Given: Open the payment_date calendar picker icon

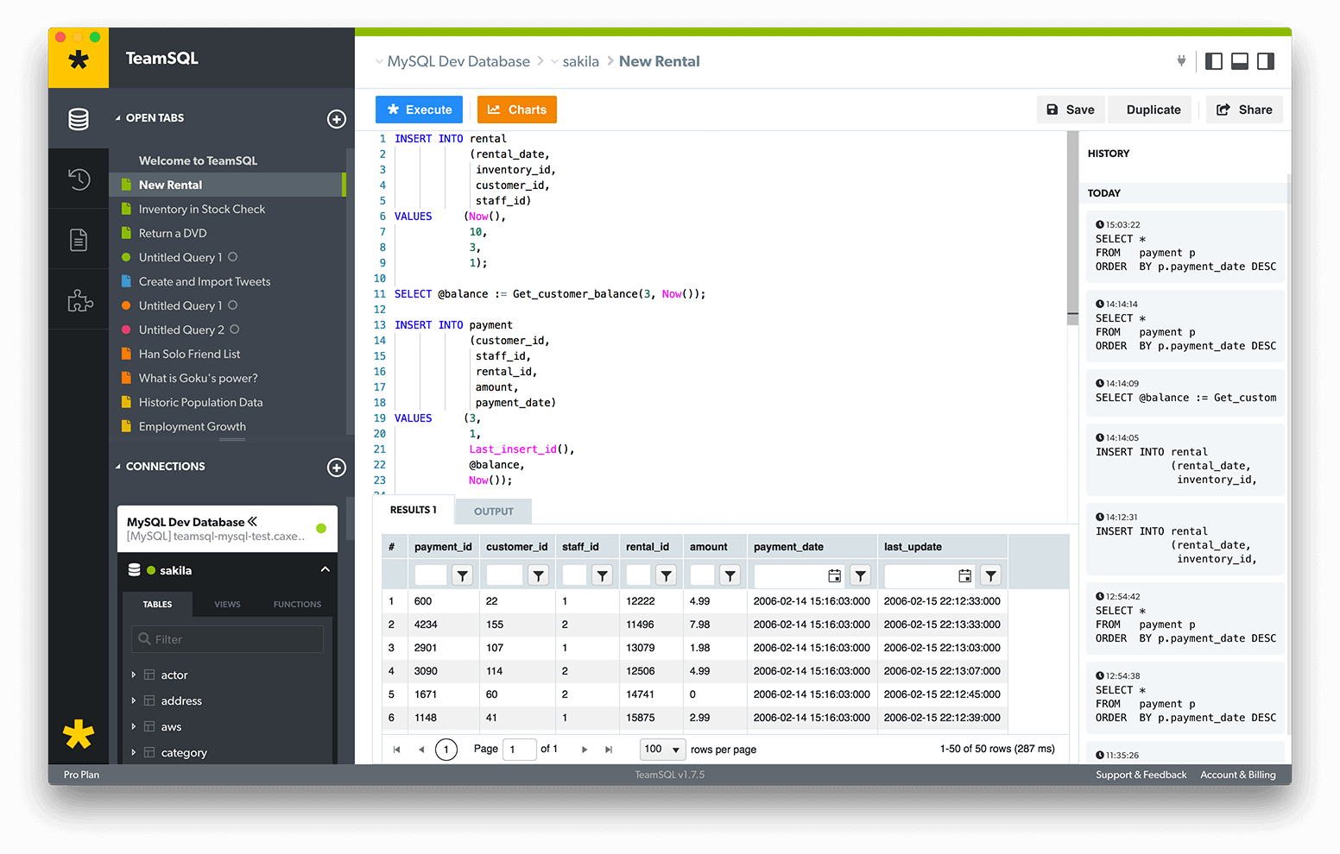Looking at the screenshot, I should pos(834,575).
